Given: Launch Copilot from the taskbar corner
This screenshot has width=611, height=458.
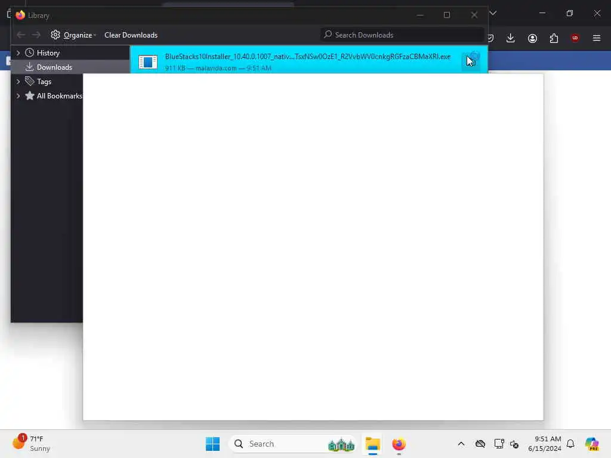Looking at the screenshot, I should 592,444.
